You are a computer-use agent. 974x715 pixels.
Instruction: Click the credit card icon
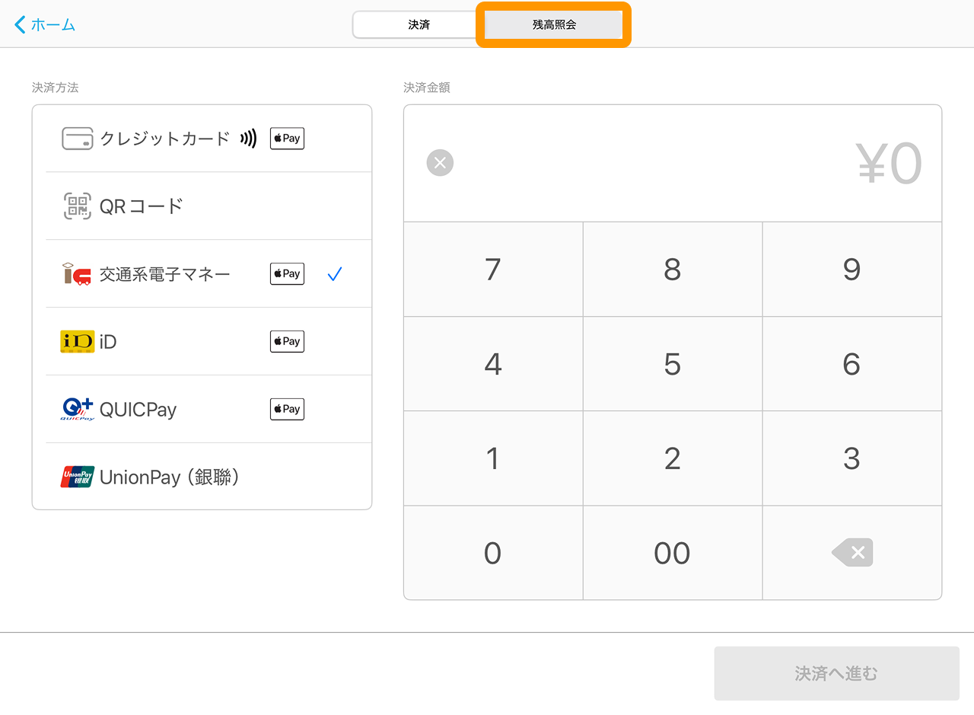point(77,139)
